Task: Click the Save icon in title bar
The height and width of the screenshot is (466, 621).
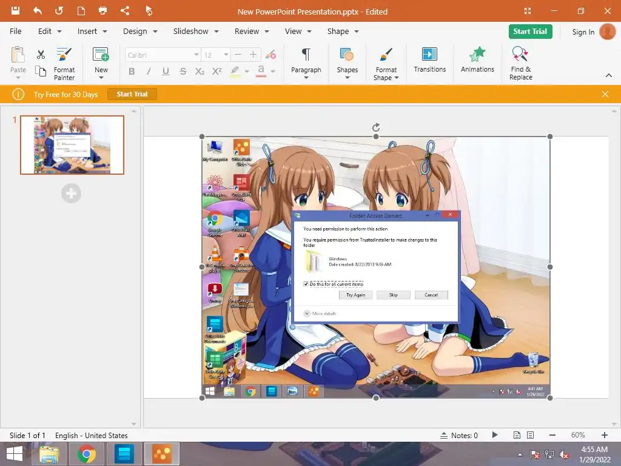Action: click(15, 11)
